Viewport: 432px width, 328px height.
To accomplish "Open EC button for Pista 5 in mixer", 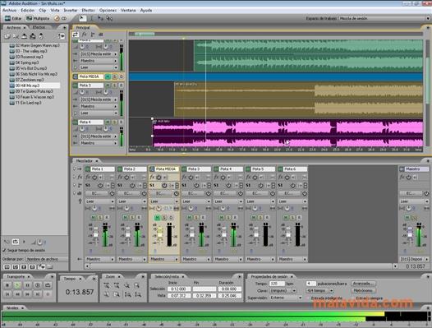I will [256, 194].
